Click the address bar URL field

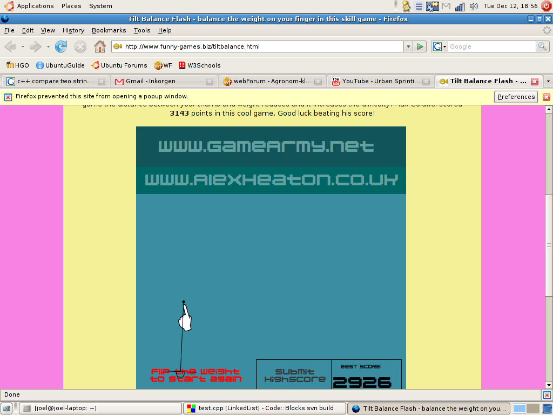click(258, 46)
